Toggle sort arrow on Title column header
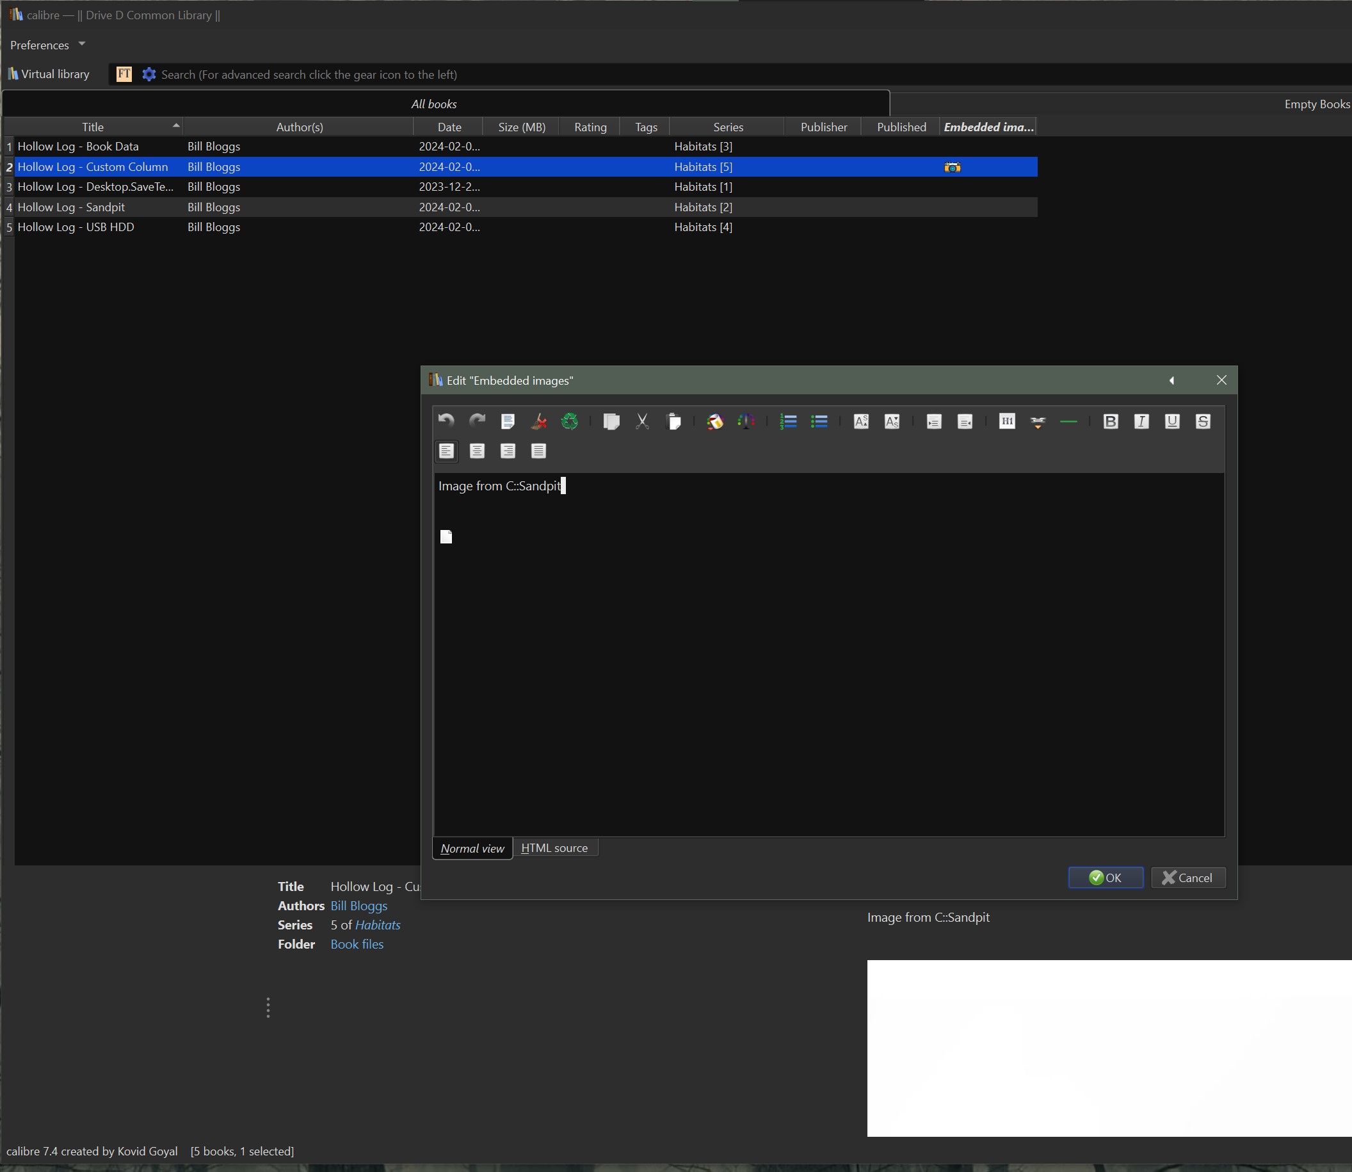Screen dimensions: 1352x1172 (x=175, y=125)
